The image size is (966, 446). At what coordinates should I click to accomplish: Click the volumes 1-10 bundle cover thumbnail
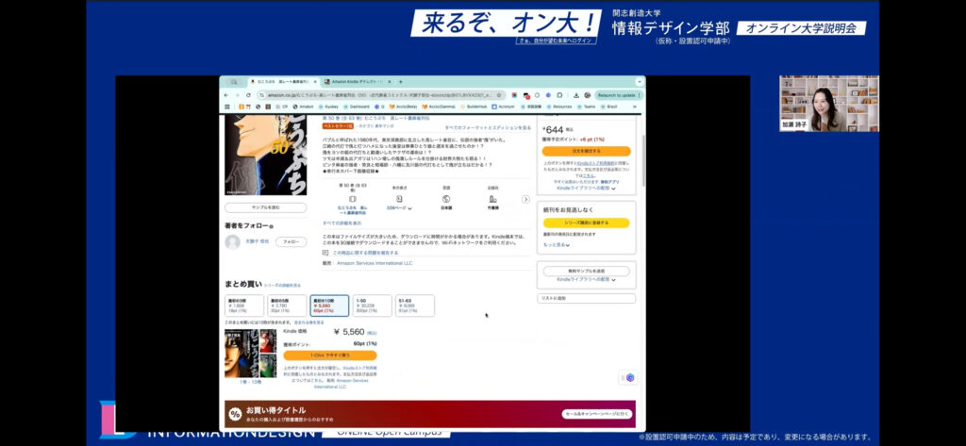(x=250, y=353)
